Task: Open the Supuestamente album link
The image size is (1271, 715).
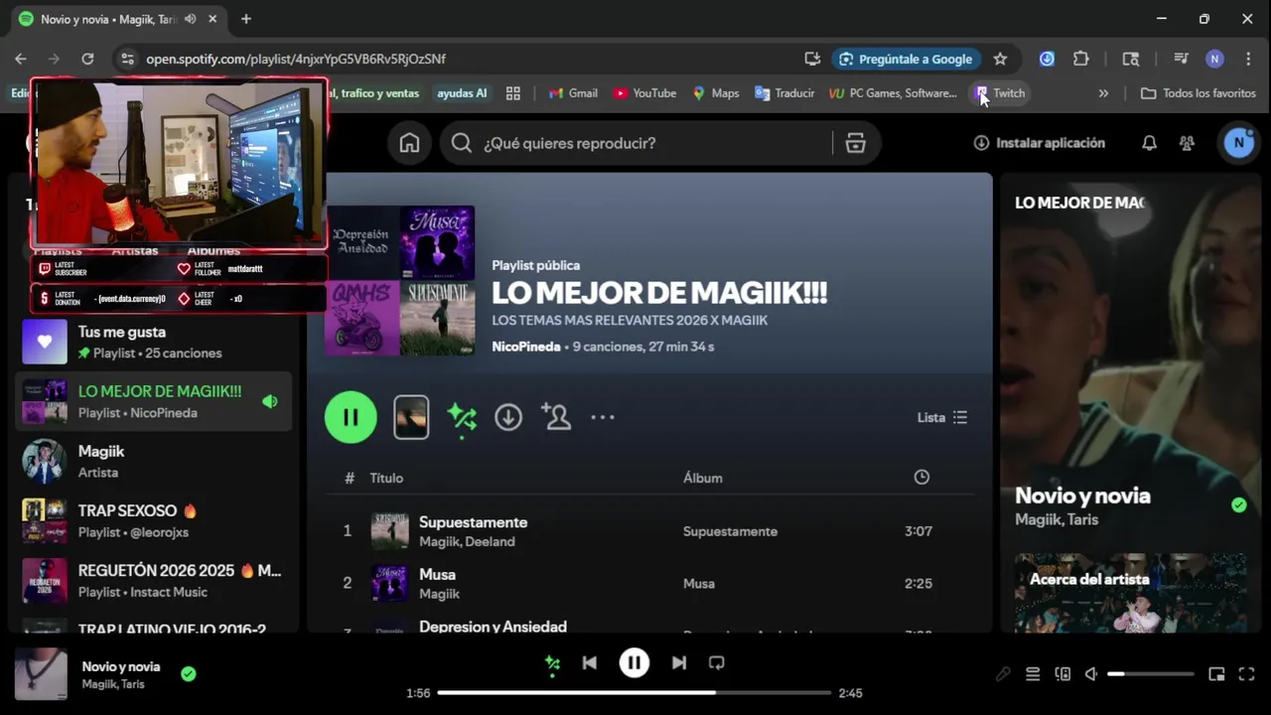Action: [730, 531]
